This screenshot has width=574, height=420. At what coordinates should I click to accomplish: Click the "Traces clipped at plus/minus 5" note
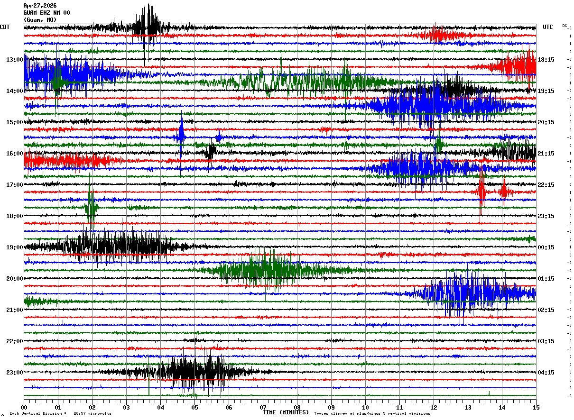372,413
